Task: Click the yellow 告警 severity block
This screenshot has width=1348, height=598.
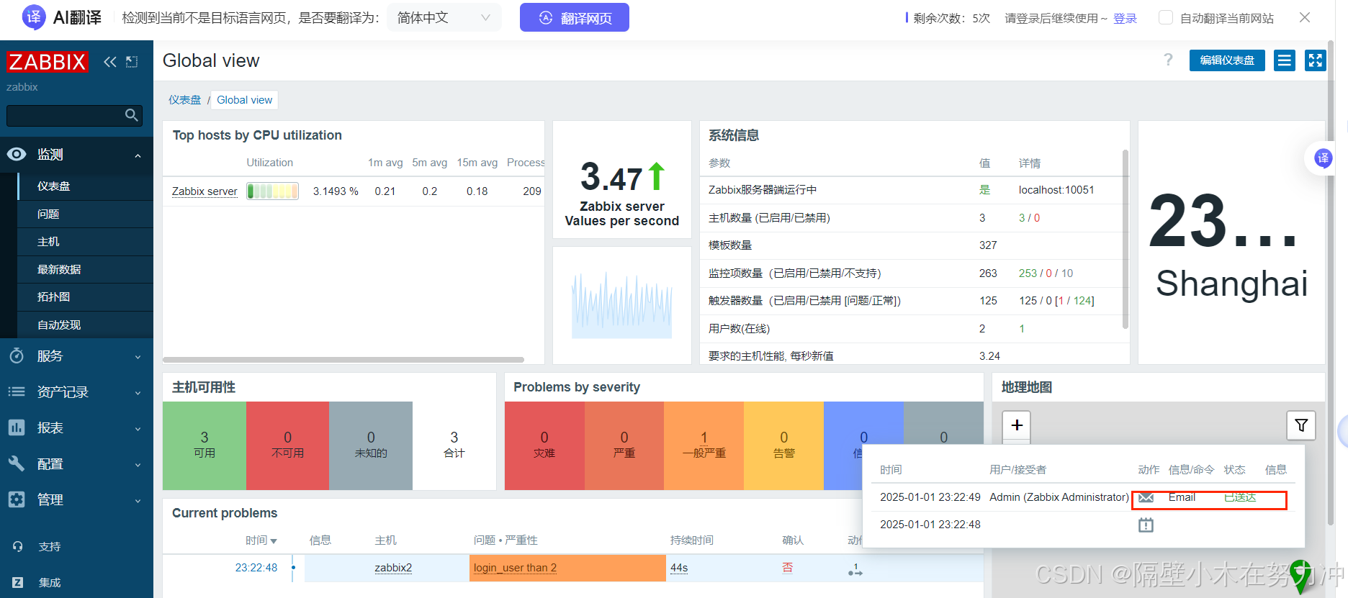Action: point(783,445)
